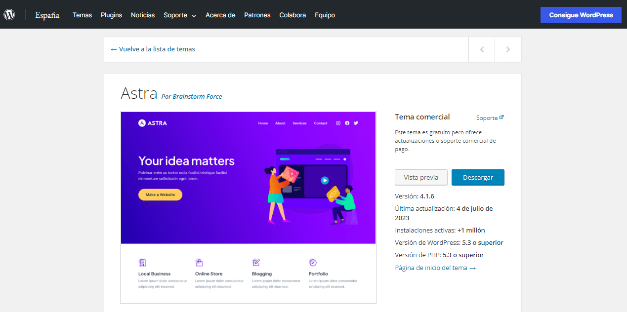627x312 pixels.
Task: Open the Temas menu item
Action: [x=82, y=15]
